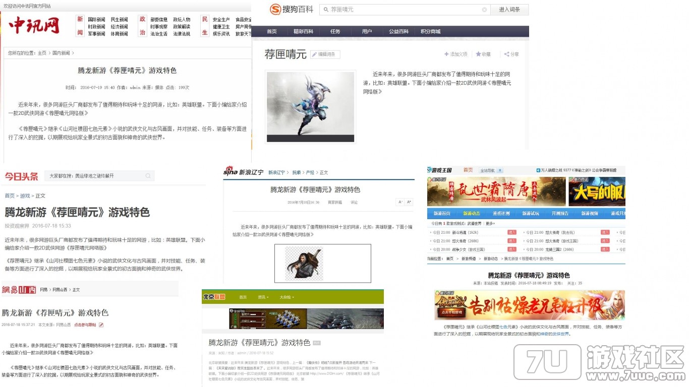Viewport: 689px width, 387px height.
Task: Click the 进入词条 button on Sogou
Action: 509,10
